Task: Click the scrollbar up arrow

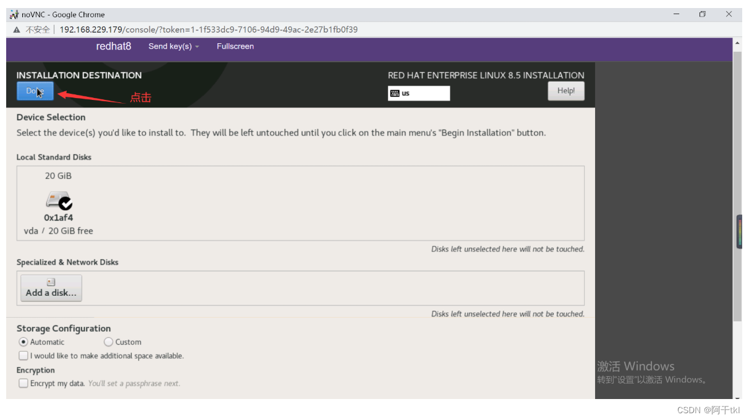Action: [737, 43]
